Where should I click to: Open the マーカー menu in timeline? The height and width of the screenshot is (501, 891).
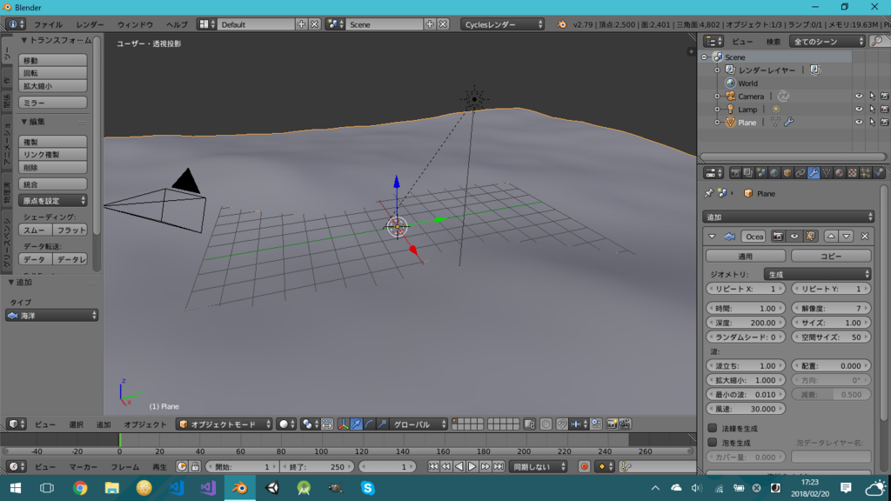(83, 467)
